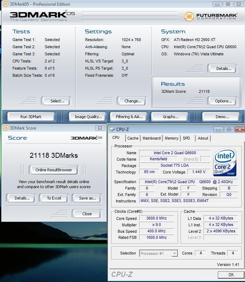Maximize the 3DMark05 main window
The width and height of the screenshot is (245, 282).
point(228,4)
